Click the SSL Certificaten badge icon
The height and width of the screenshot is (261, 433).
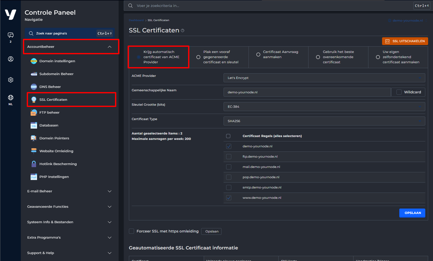click(34, 100)
